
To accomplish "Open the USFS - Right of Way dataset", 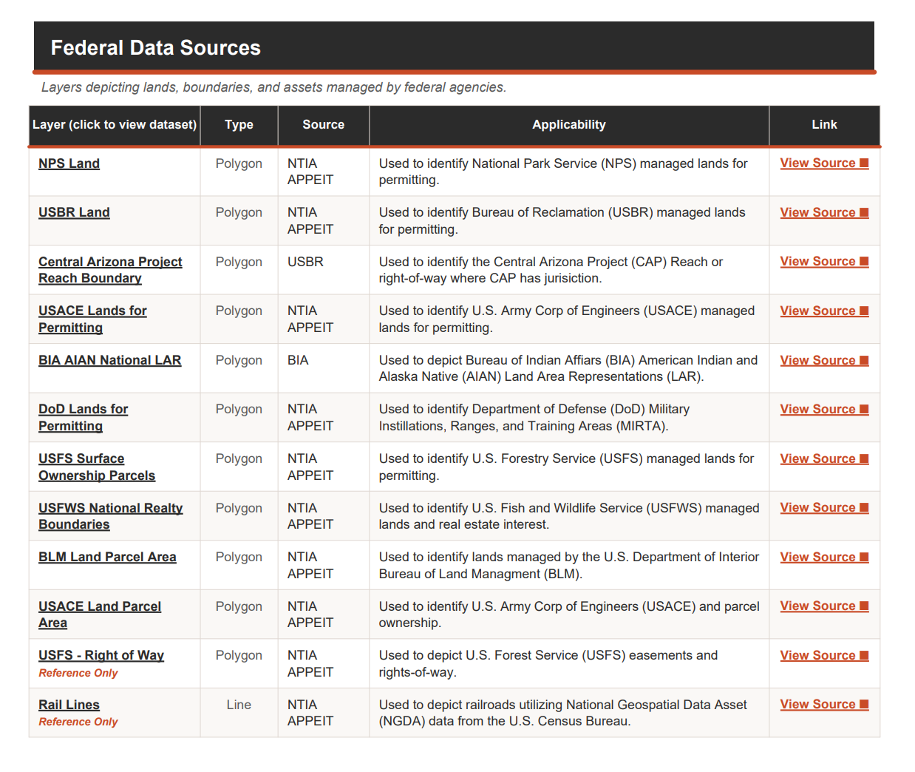I will 101,655.
